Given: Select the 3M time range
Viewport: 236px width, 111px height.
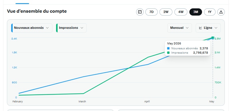Looking at the screenshot, I should pos(196,12).
